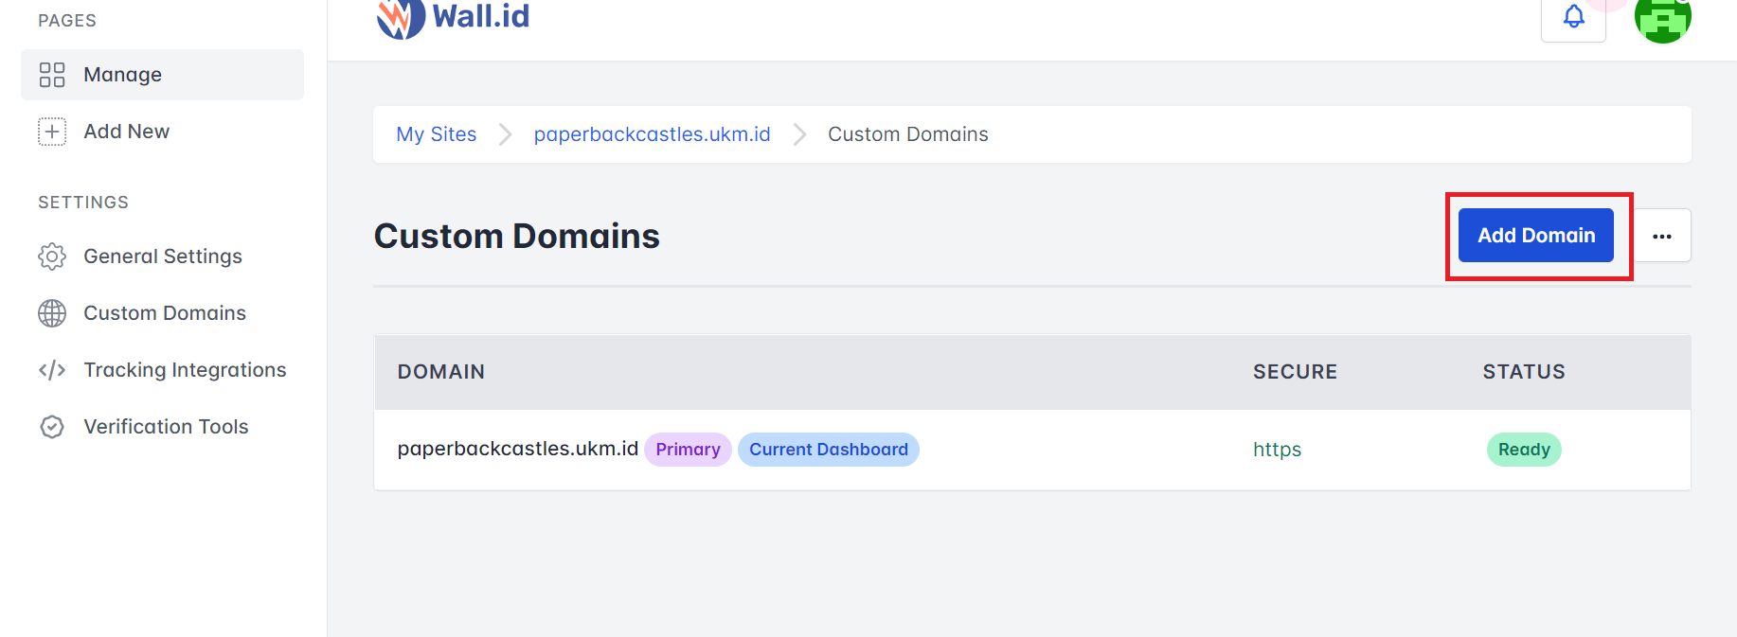
Task: Open Manage in sidebar
Action: coord(162,75)
